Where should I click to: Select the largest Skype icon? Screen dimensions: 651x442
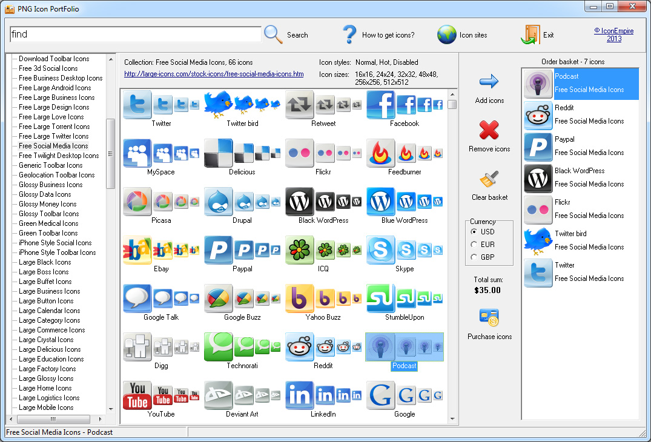381,249
